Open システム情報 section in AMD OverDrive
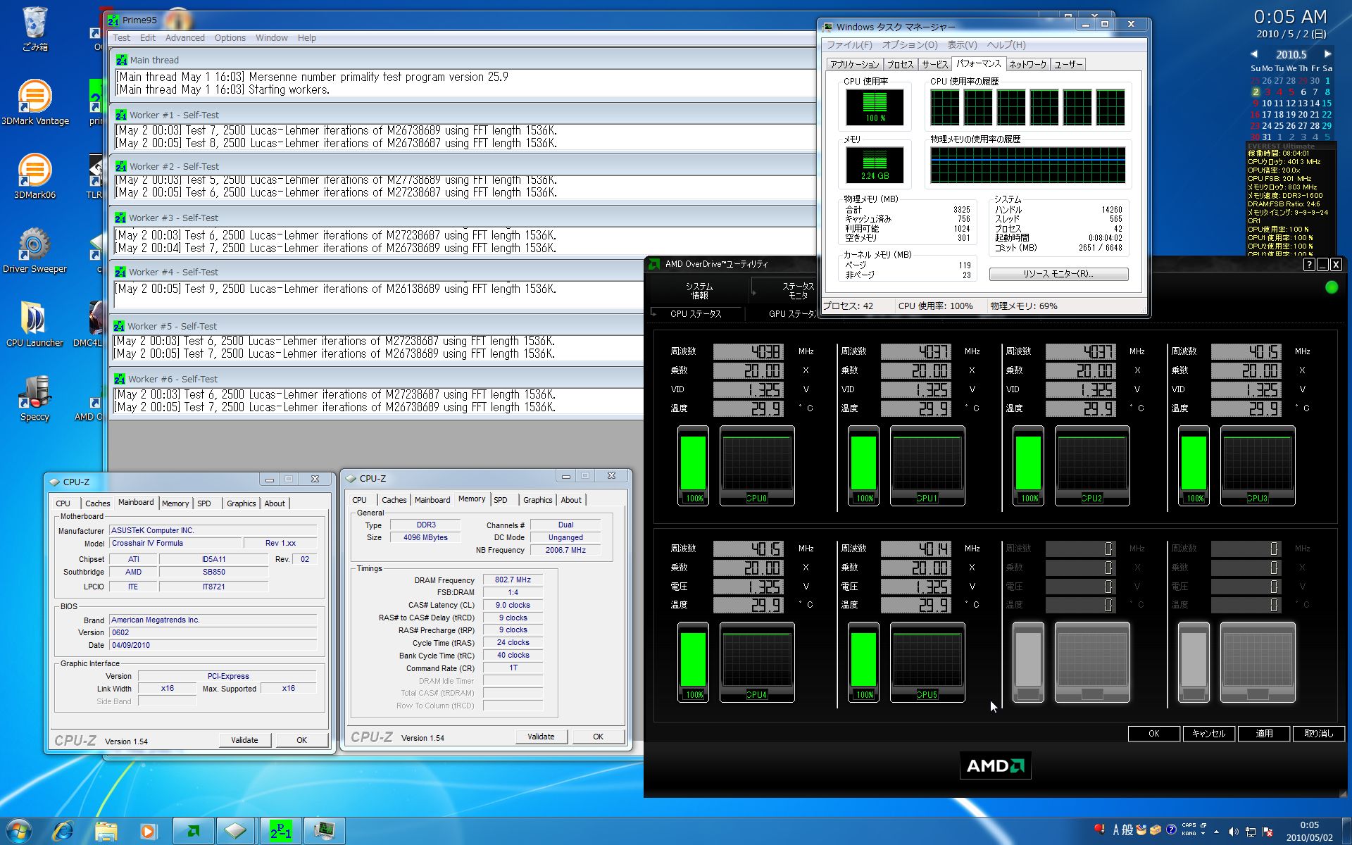This screenshot has width=1352, height=845. click(x=699, y=291)
